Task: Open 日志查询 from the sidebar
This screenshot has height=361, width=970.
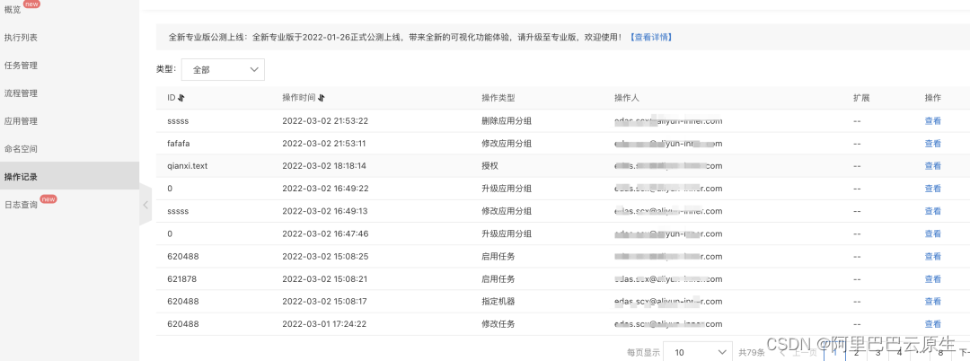Action: click(21, 205)
